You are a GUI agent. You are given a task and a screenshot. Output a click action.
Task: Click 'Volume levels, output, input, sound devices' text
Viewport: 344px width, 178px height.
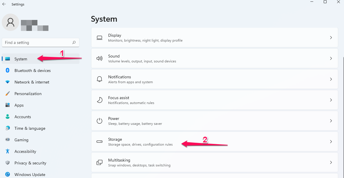tap(142, 61)
